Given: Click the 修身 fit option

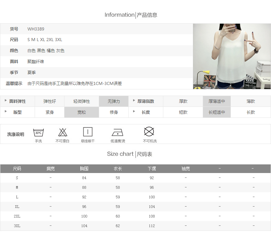Looking at the screenshot, I should click(114, 112).
